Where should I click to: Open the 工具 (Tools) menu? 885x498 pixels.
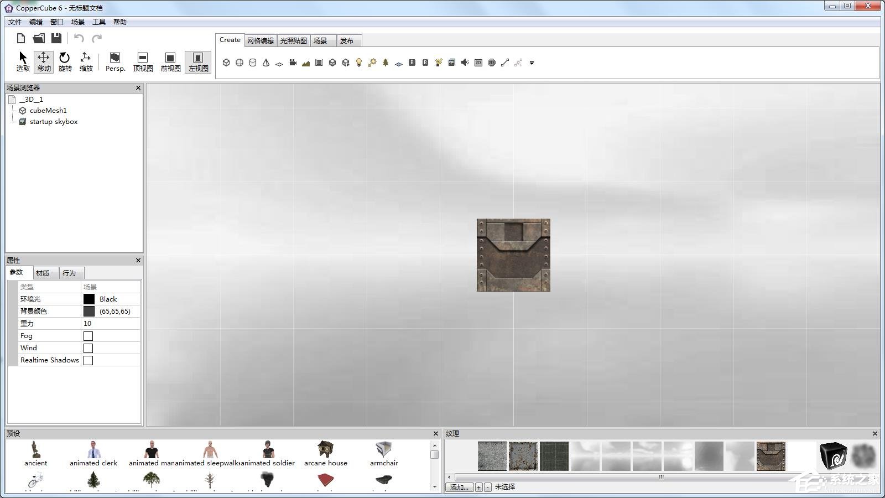click(x=99, y=22)
